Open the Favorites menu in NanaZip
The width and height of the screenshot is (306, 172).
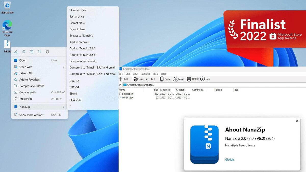pos(145,74)
